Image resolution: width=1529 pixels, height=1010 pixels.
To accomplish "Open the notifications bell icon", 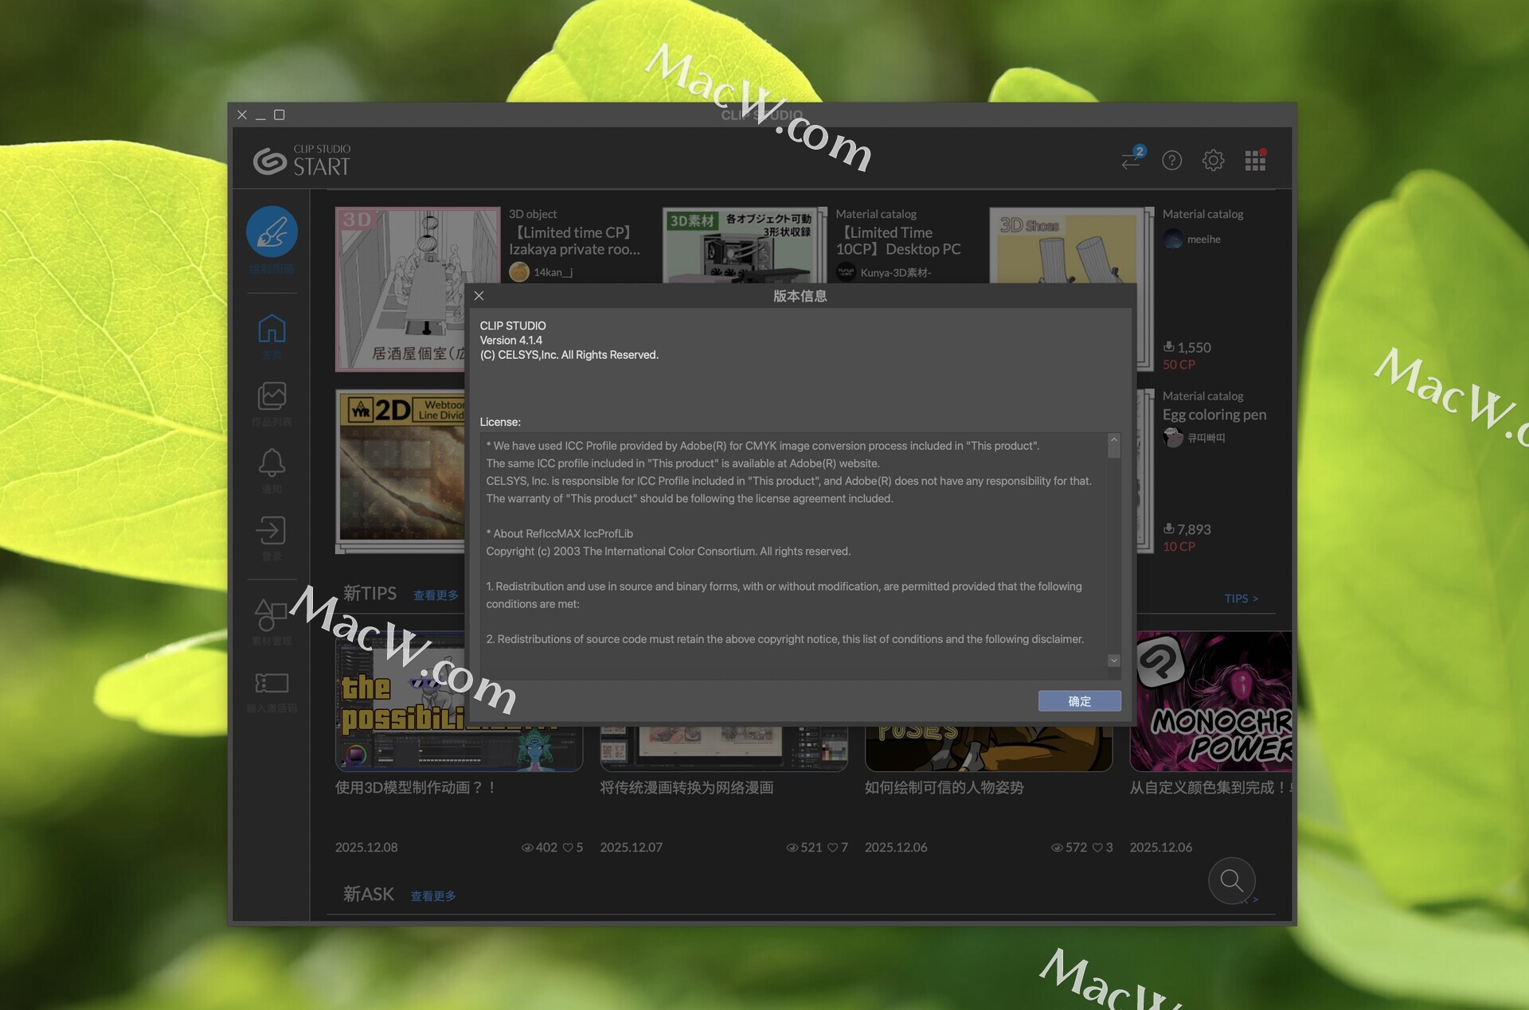I will 272,462.
